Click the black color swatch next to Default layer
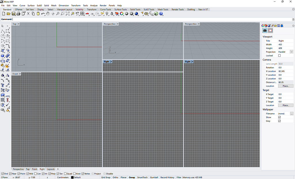This screenshot has width=295, height=179. [x=73, y=177]
